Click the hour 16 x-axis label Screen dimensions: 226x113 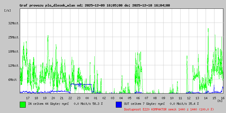222,98
